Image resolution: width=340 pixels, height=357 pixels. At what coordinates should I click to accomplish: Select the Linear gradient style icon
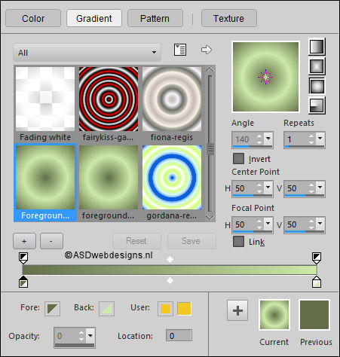(317, 47)
